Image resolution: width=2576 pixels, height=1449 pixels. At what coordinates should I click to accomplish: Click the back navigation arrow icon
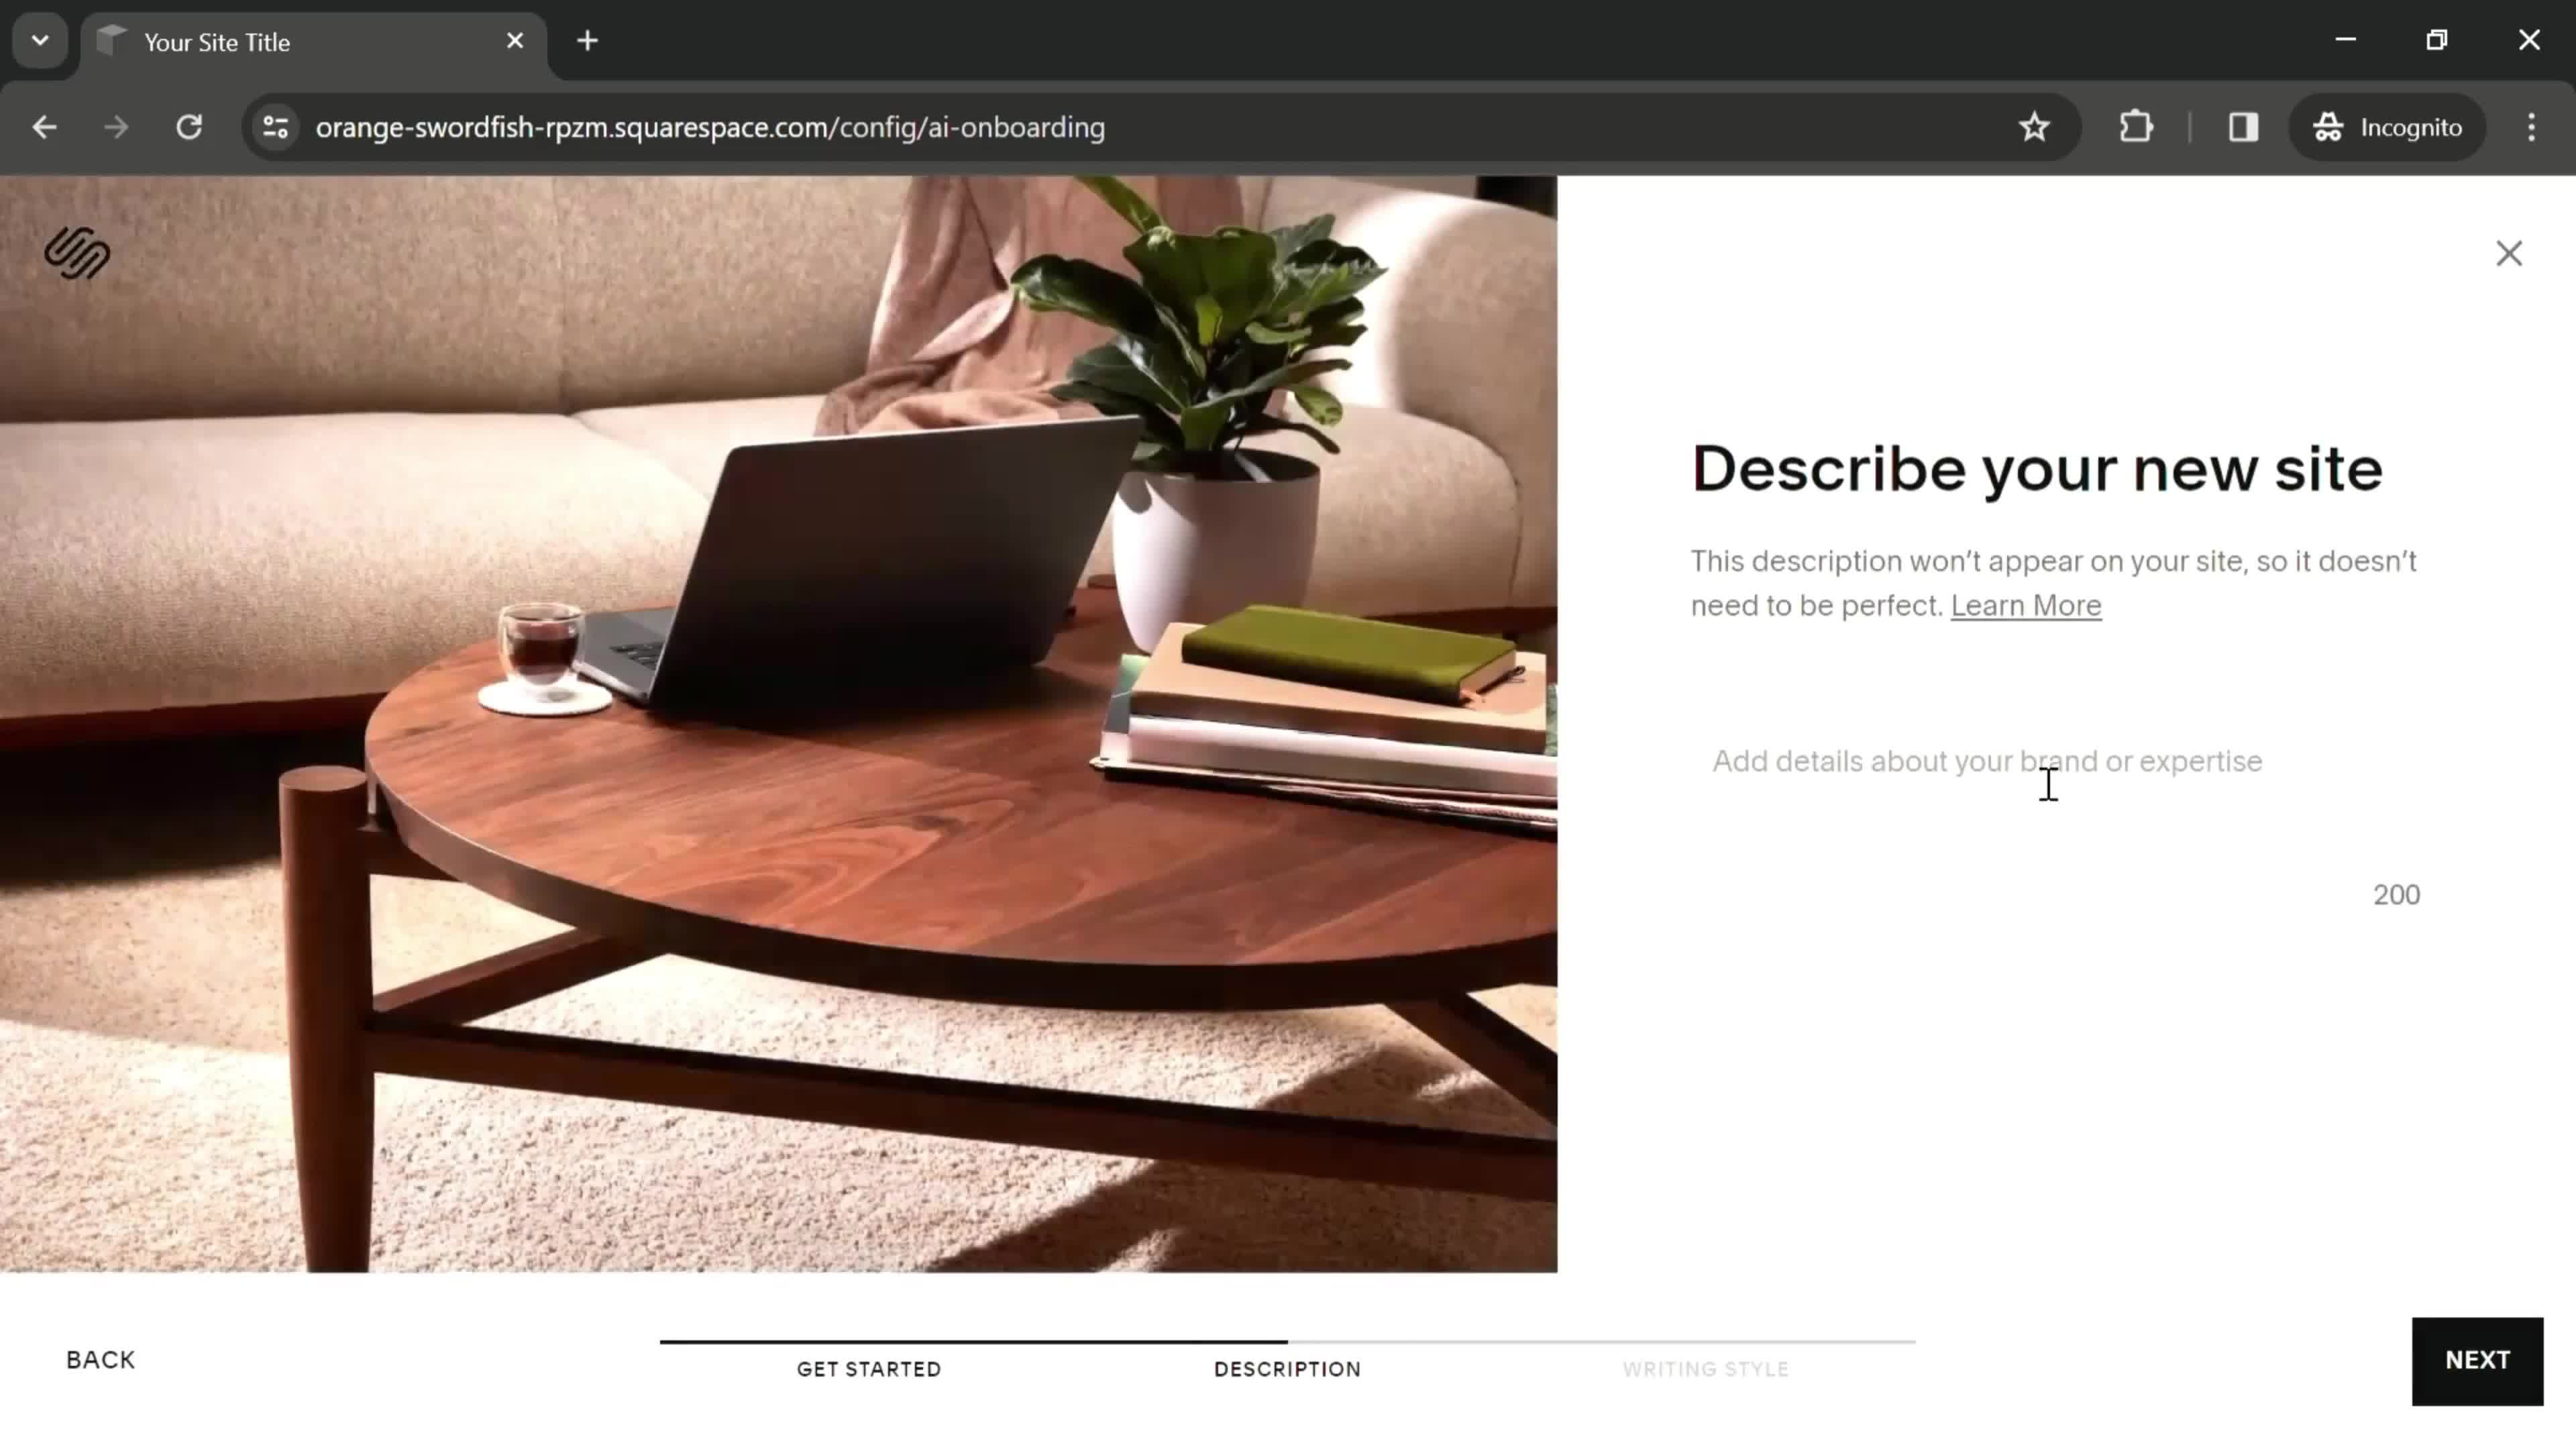click(44, 125)
